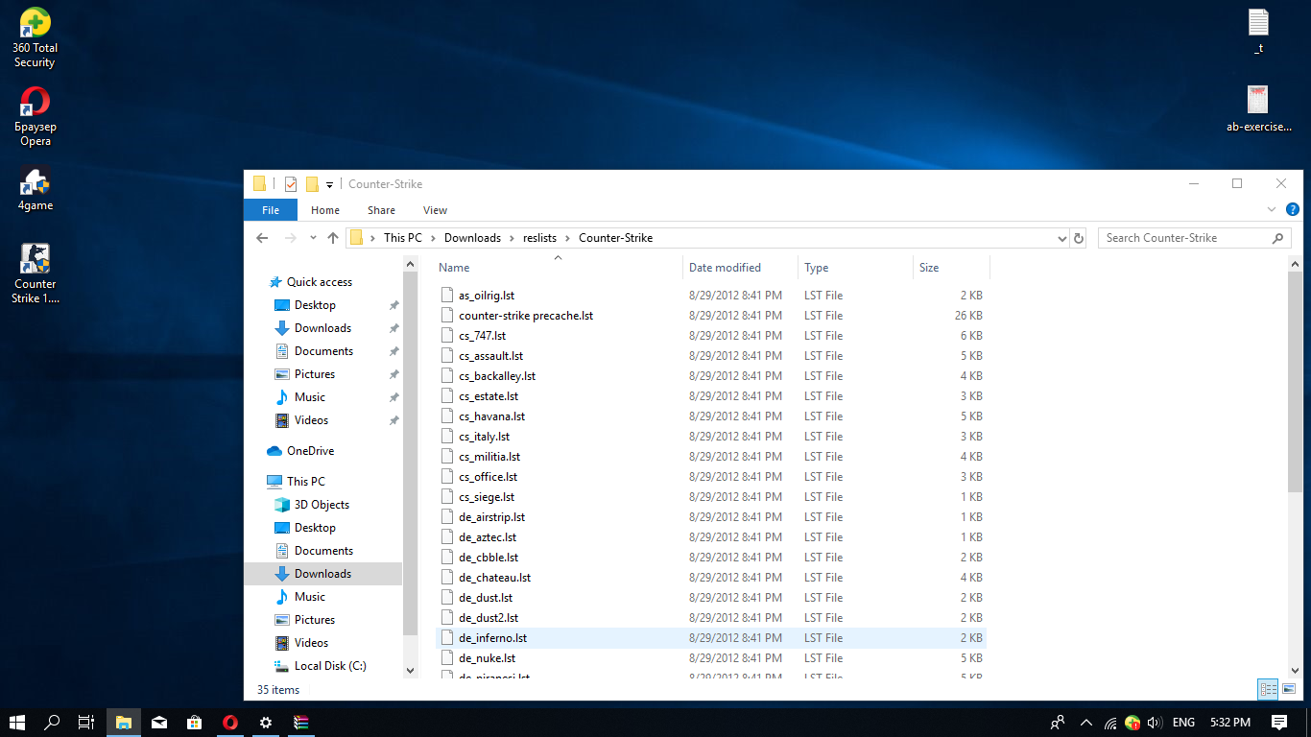This screenshot has height=737, width=1311.
Task: Switch to Details view in status bar
Action: 1268,689
